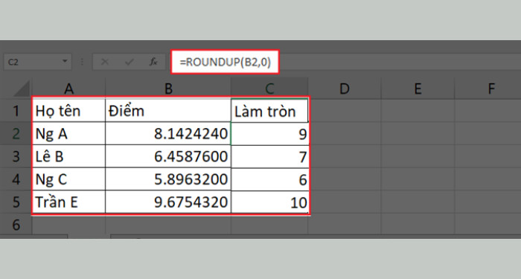Select rounded result 9 in column C
Screen dimensions: 521x279
269,134
